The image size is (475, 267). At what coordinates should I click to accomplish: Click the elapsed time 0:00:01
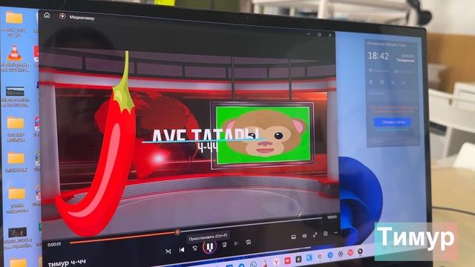tap(54, 244)
